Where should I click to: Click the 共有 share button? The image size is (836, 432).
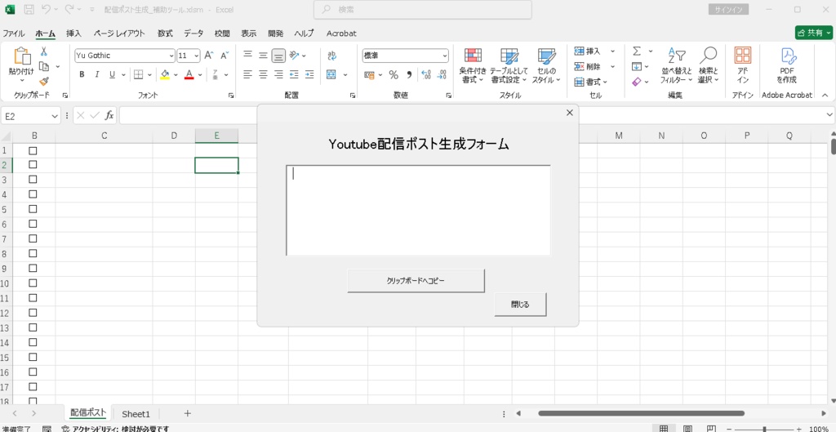813,33
